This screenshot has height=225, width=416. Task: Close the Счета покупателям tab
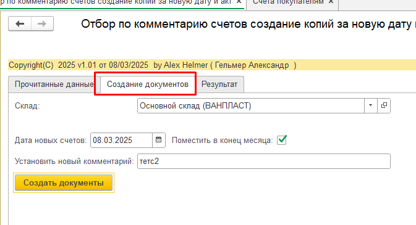point(331,2)
